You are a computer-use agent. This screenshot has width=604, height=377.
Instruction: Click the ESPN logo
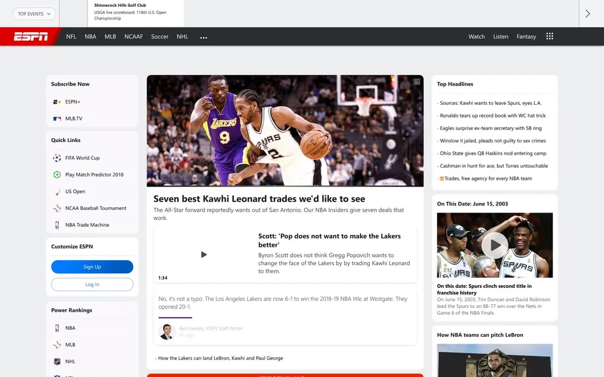coord(30,36)
